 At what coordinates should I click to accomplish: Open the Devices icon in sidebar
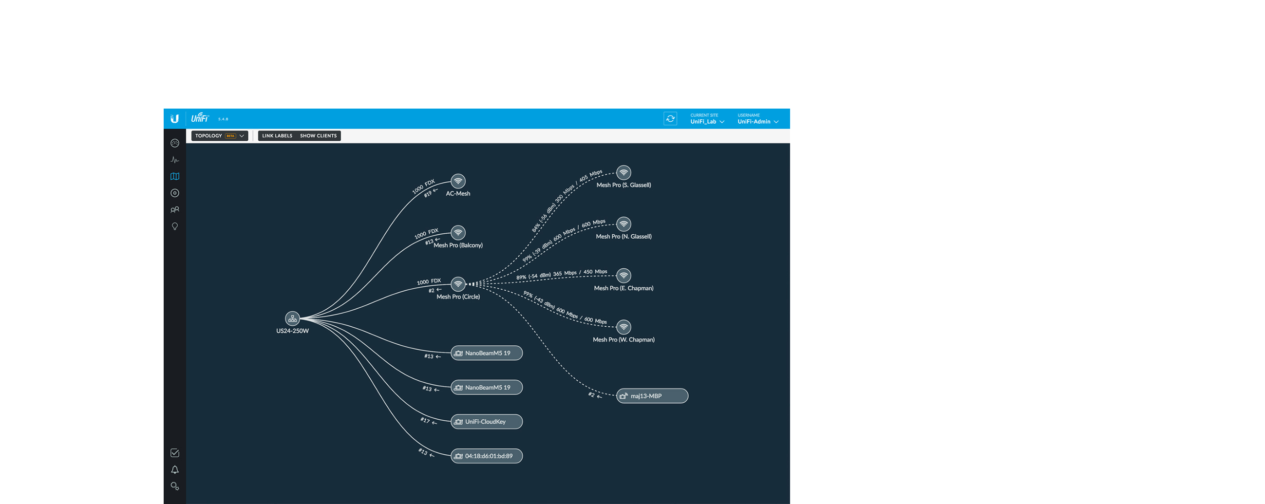pyautogui.click(x=174, y=193)
